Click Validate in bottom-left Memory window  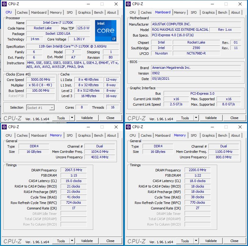tap(87, 241)
